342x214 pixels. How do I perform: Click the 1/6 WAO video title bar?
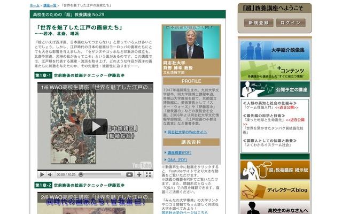[x=95, y=88]
